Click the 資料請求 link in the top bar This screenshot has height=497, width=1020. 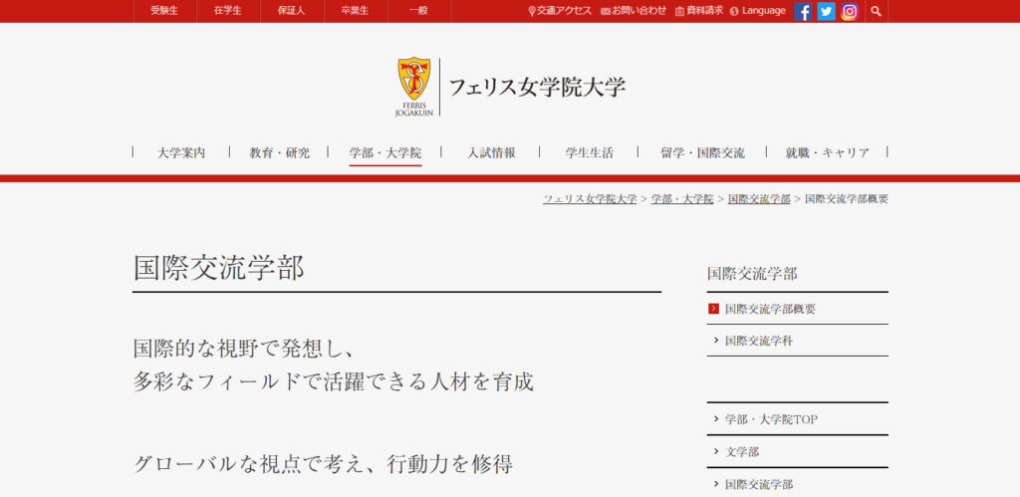point(699,11)
